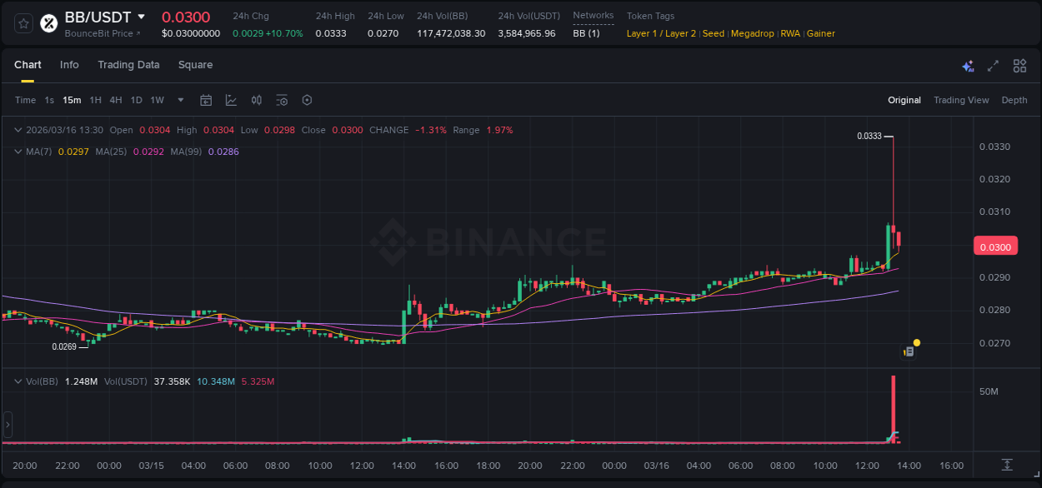This screenshot has height=488, width=1042.
Task: Click the candlestick display settings icon
Action: [256, 100]
